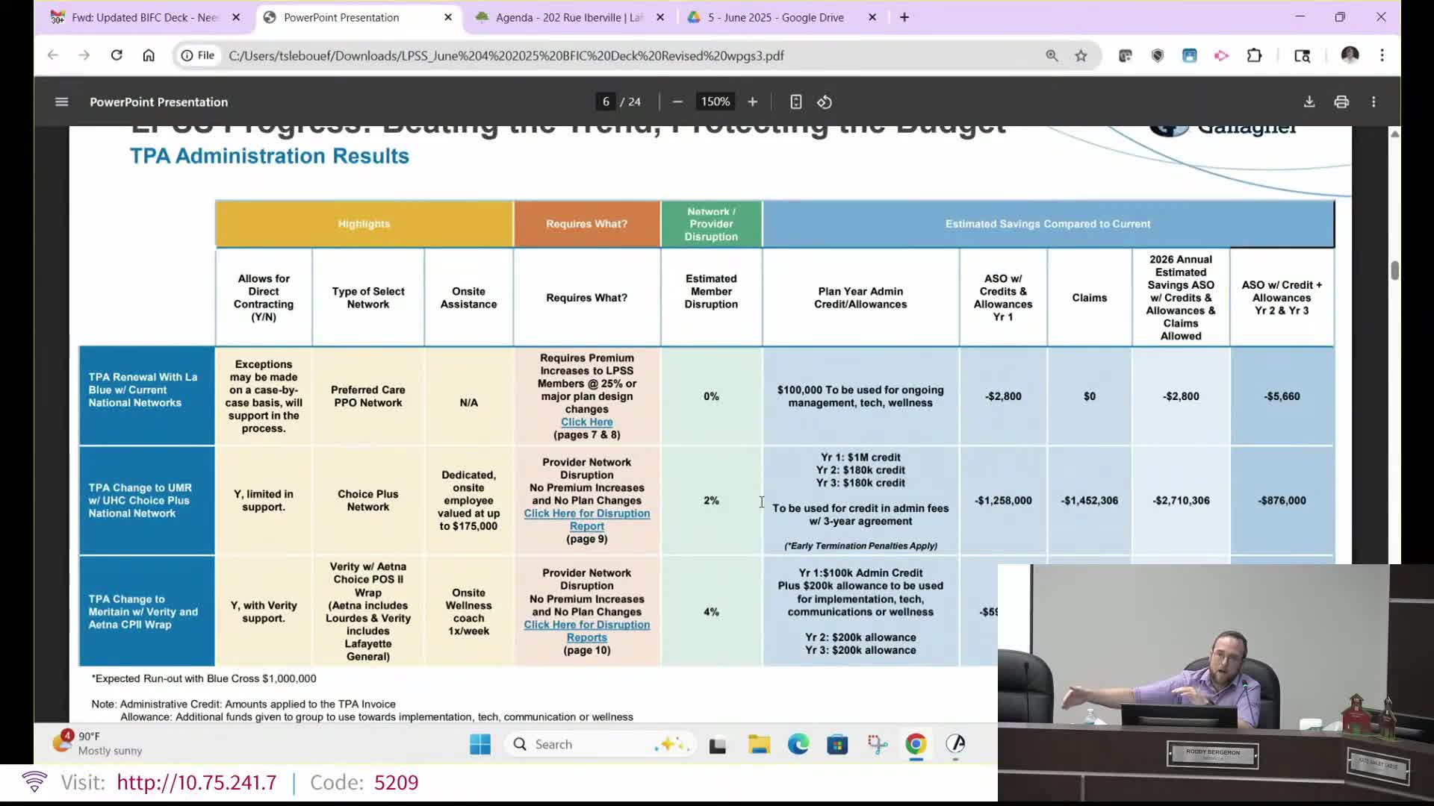Go forward in browser history
The height and width of the screenshot is (806, 1434).
tap(84, 55)
